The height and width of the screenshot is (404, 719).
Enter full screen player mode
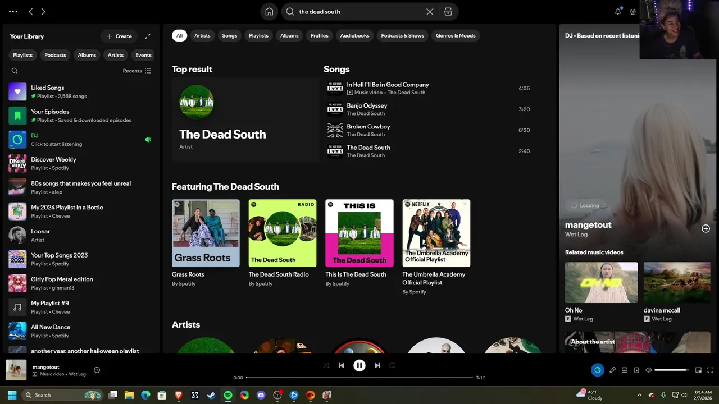[x=711, y=370]
